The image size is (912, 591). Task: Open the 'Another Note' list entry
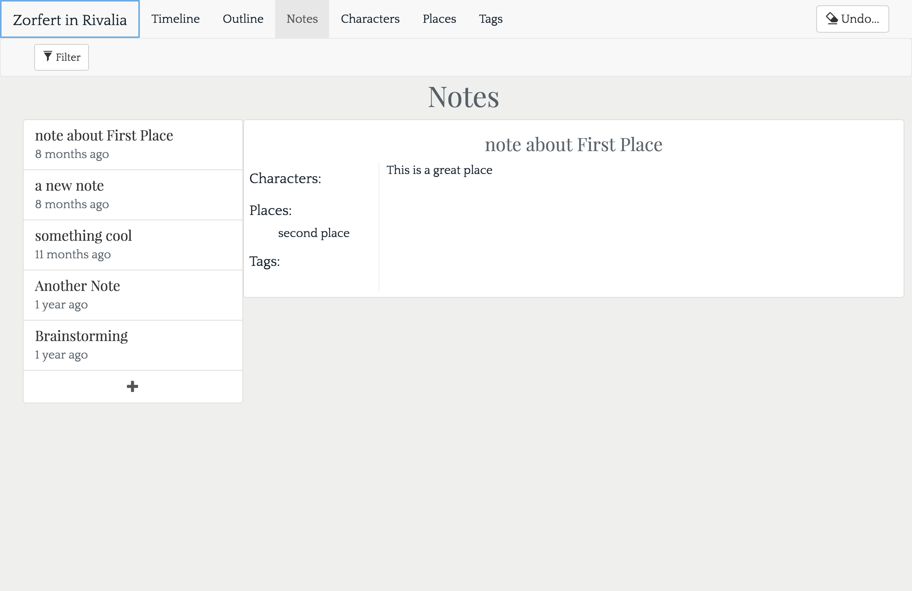(133, 295)
